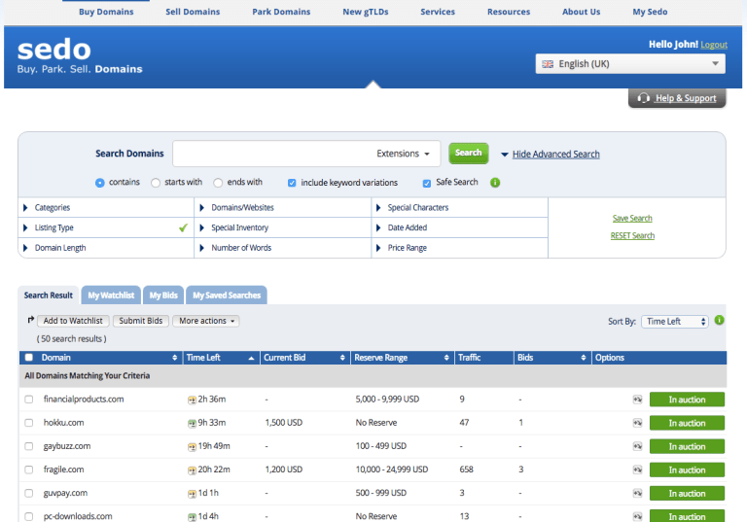Click the info icon beside Sort By

point(719,321)
